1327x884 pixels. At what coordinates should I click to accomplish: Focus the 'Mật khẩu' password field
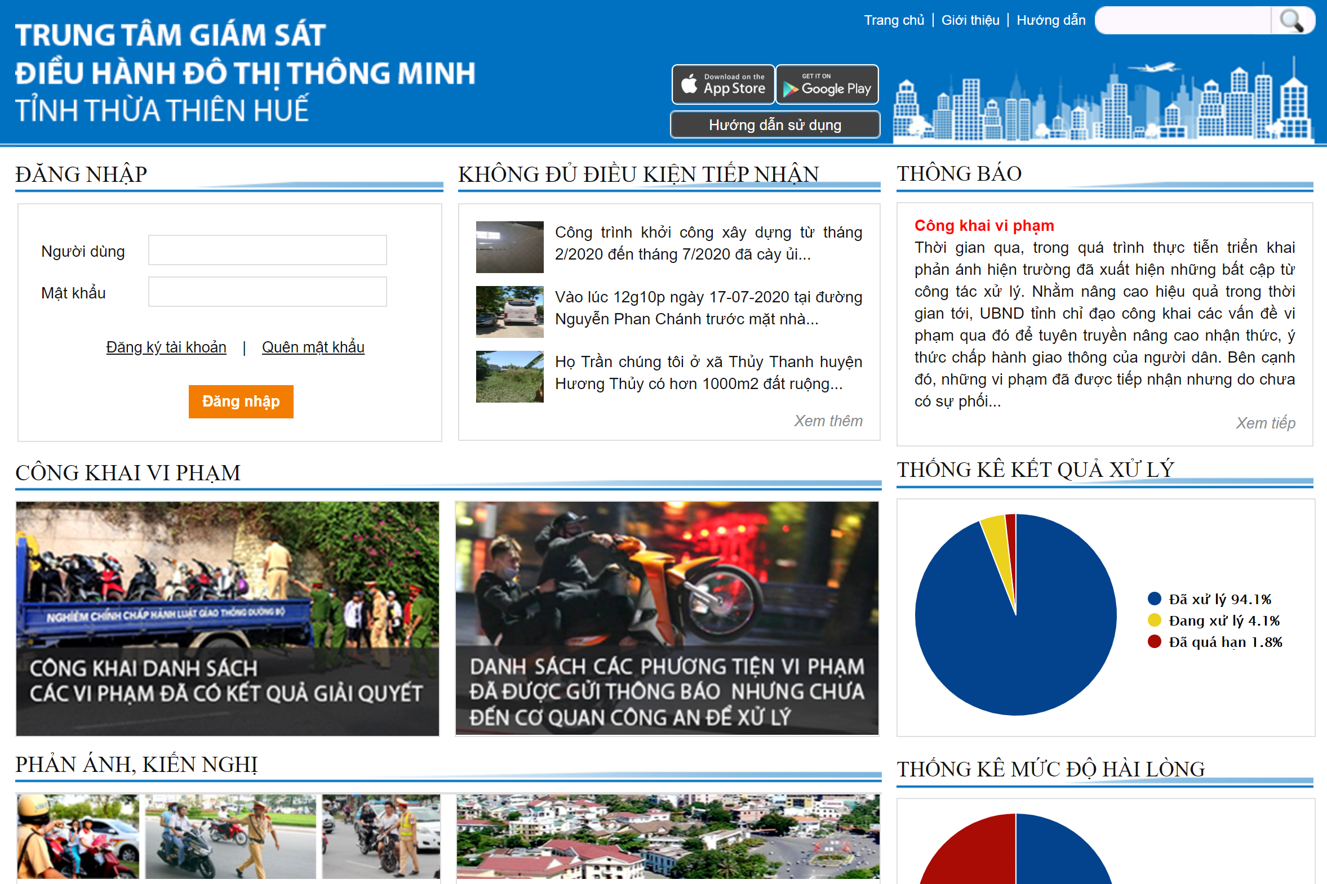[268, 292]
